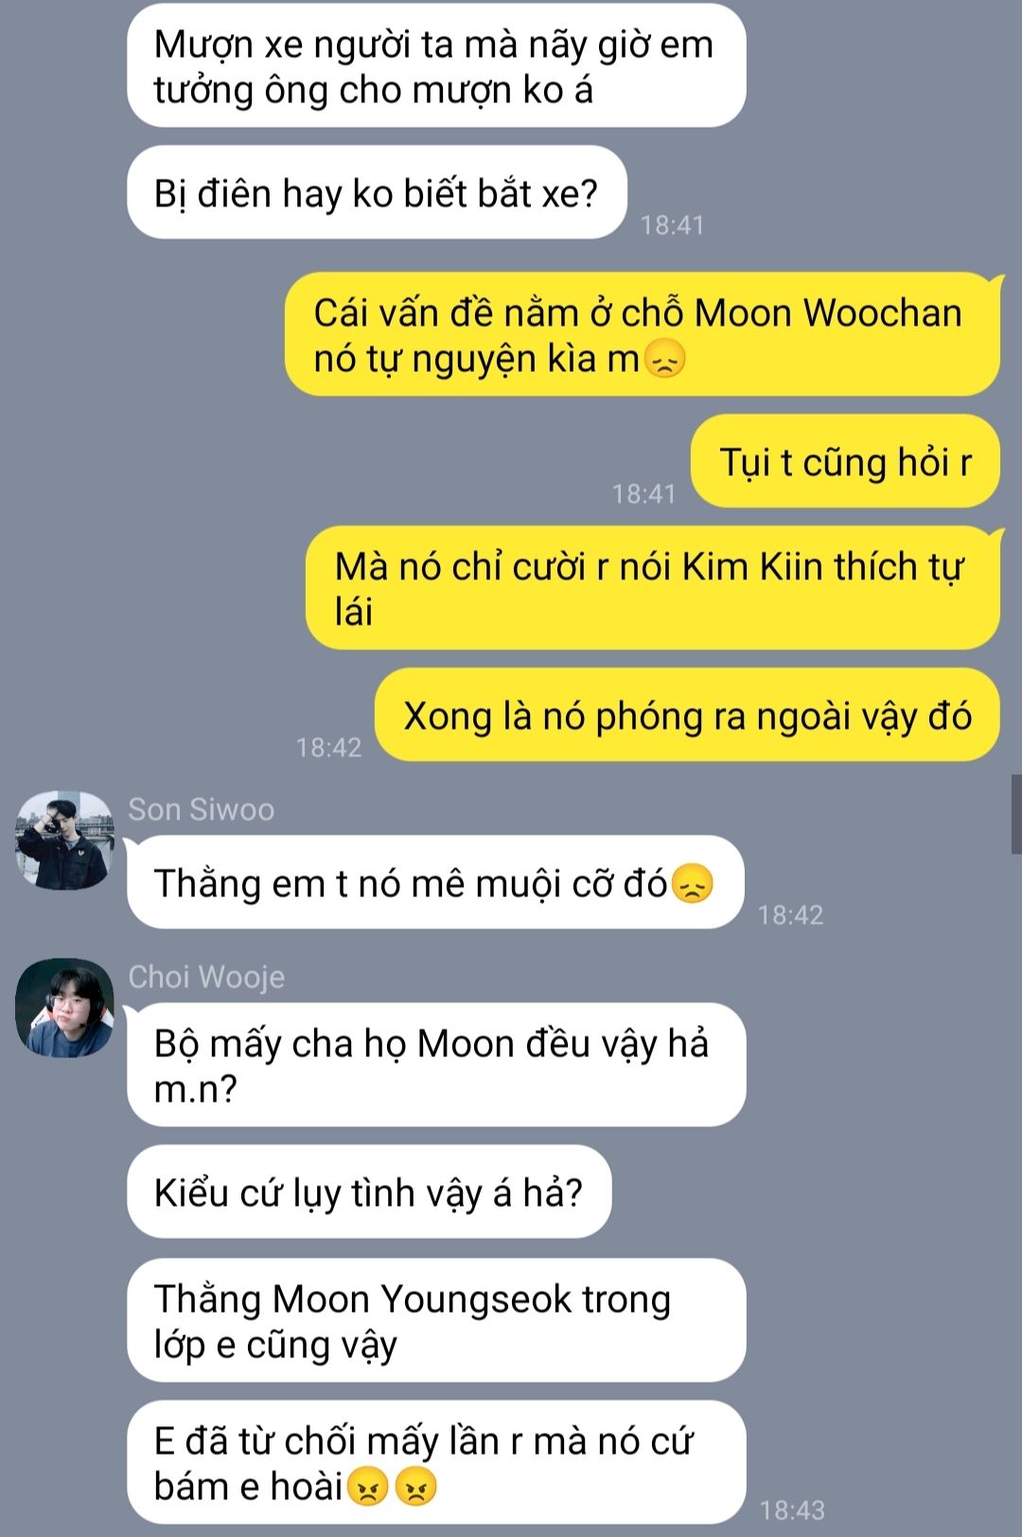Tap the 'Kim Kiin thích tự lái' message
The width and height of the screenshot is (1022, 1537).
[x=653, y=588]
